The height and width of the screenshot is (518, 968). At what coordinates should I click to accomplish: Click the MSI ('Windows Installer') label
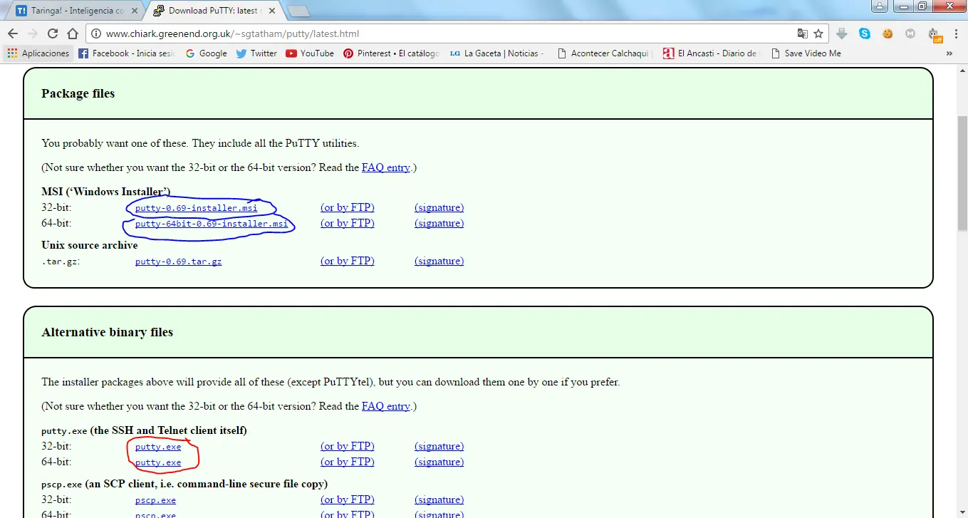click(x=106, y=191)
